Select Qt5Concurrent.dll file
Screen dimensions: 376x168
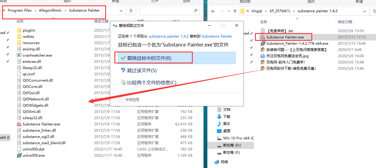pos(38,80)
